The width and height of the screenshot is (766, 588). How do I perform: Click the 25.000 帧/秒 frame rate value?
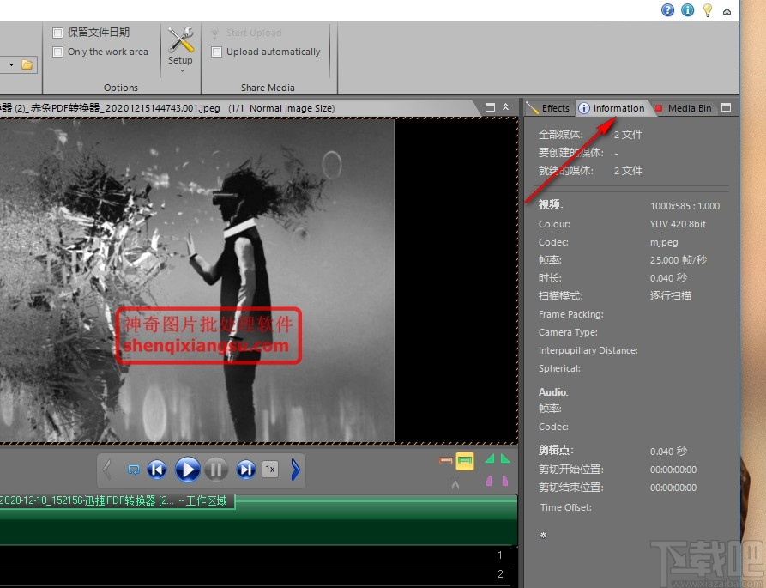678,260
